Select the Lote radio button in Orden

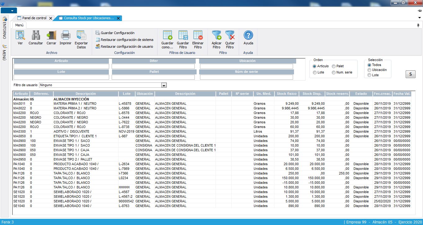tap(315, 73)
